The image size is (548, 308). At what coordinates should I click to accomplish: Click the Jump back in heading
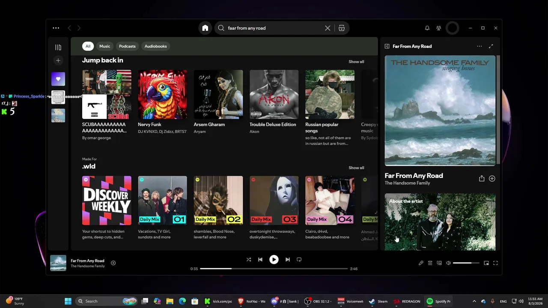(x=103, y=60)
